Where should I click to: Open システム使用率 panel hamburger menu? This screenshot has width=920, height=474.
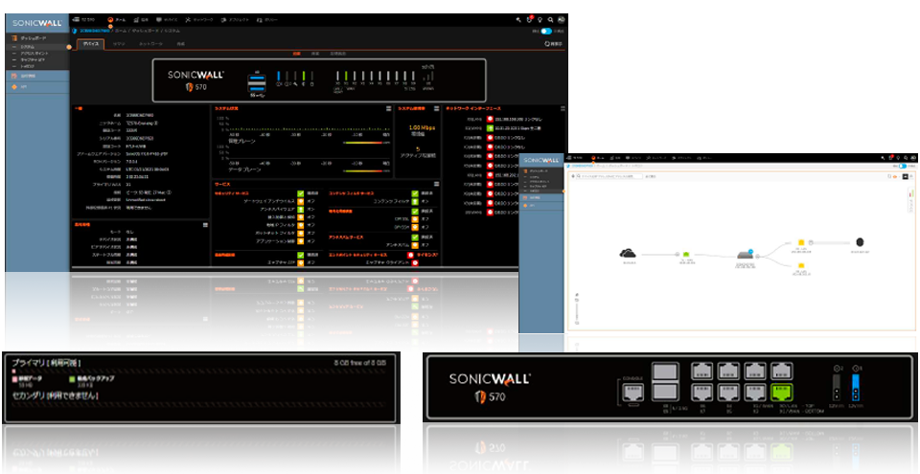(438, 108)
